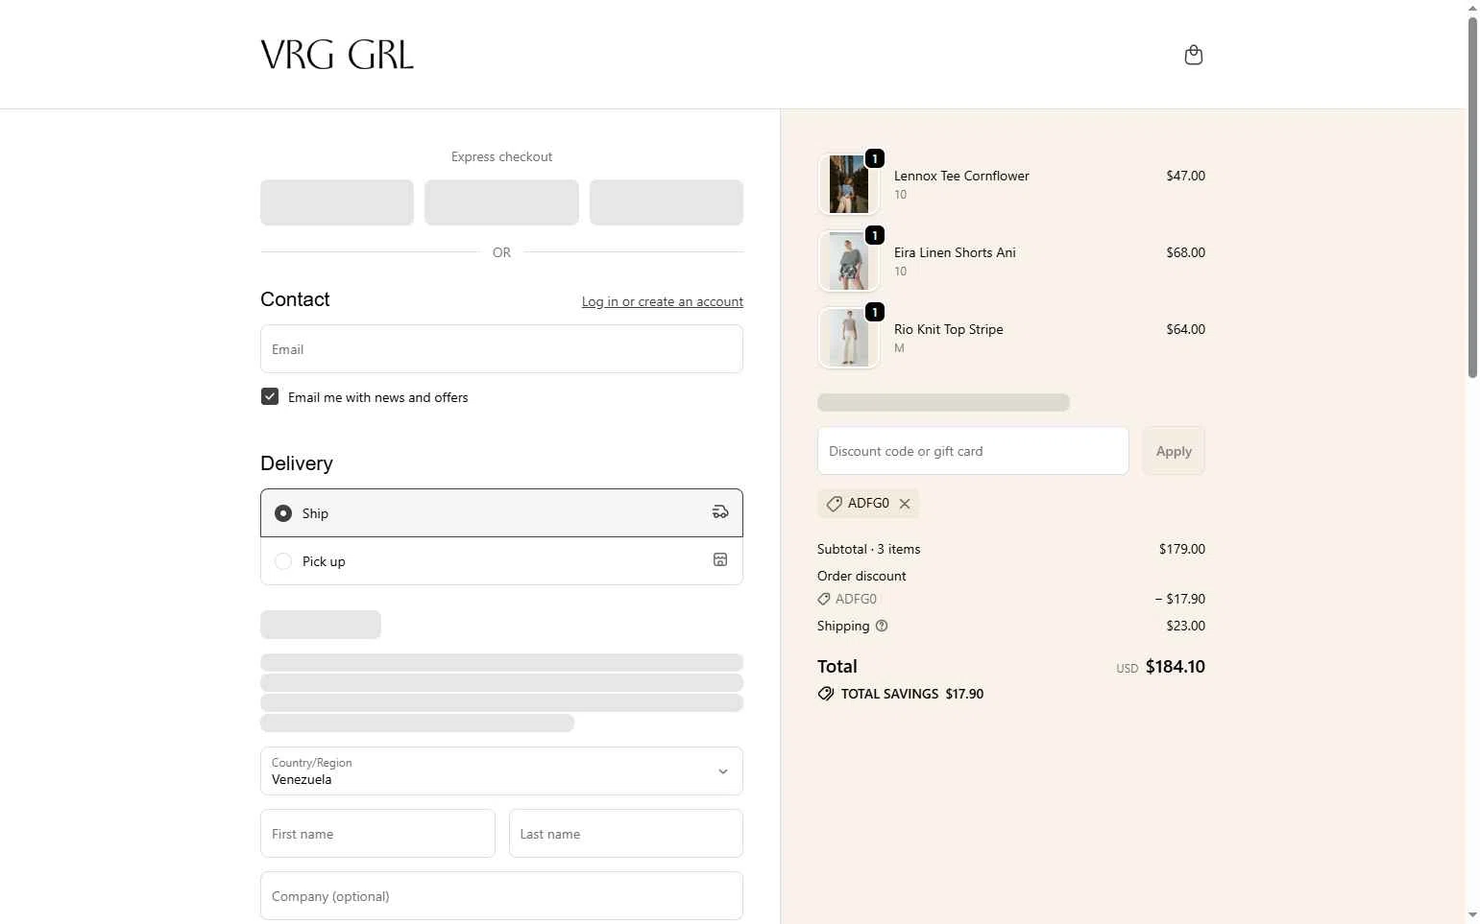The height and width of the screenshot is (924, 1480).
Task: Click the quantity badge on Eira Linen Shorts
Action: point(875,235)
